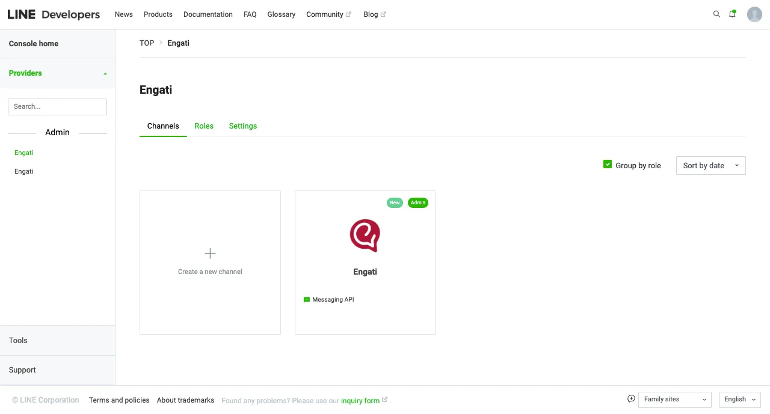Select the green highlighted Engati provider
770x414 pixels.
point(24,153)
